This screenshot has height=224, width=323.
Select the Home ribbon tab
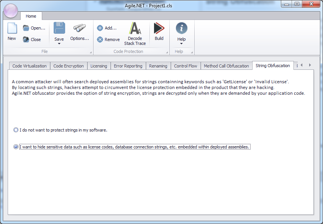point(31,16)
